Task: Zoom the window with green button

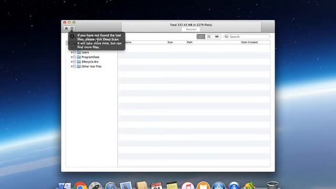Action: [74, 23]
